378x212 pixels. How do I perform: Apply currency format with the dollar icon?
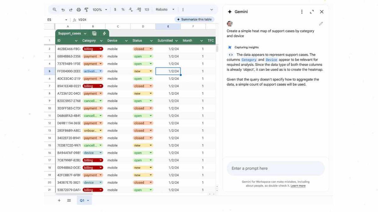click(115, 9)
